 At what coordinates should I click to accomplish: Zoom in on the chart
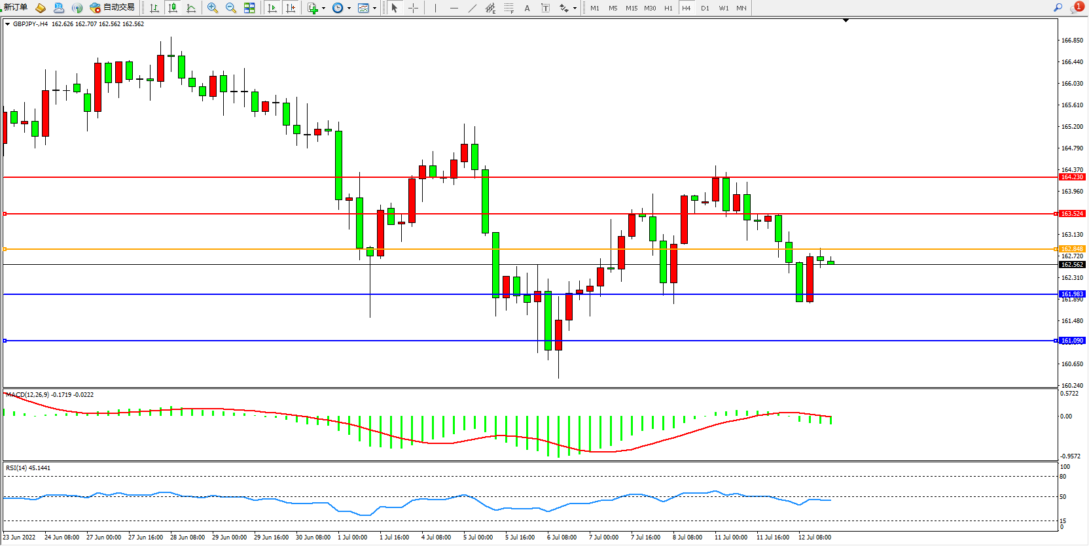pyautogui.click(x=213, y=8)
